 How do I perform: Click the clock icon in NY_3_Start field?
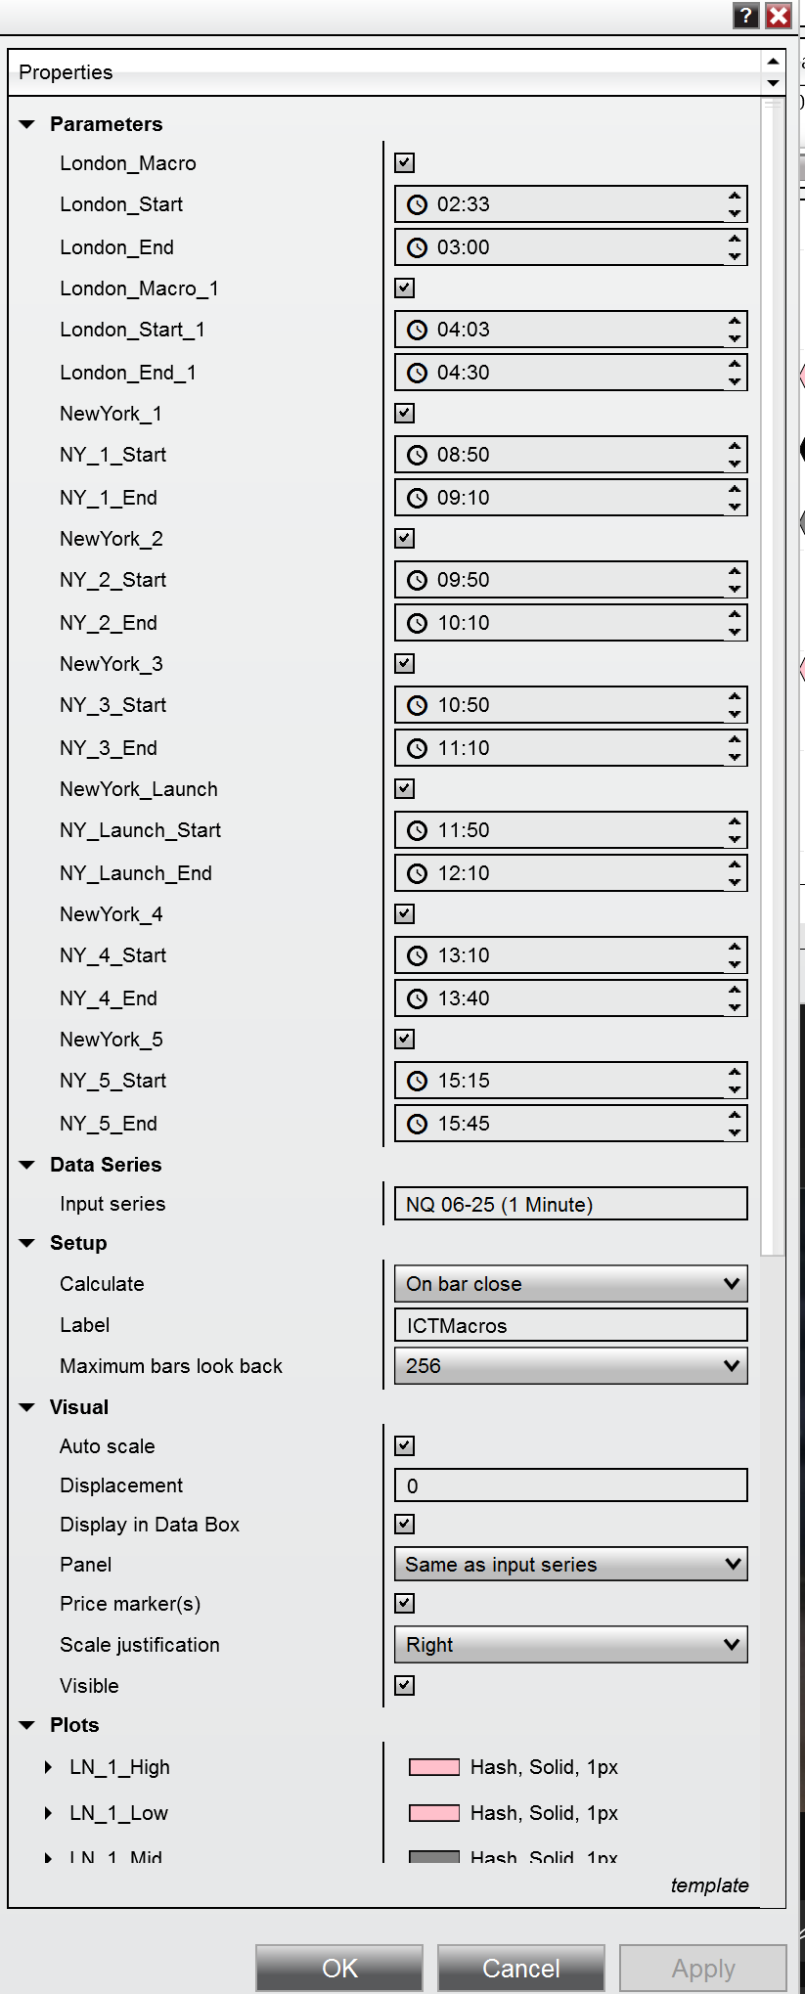[418, 704]
